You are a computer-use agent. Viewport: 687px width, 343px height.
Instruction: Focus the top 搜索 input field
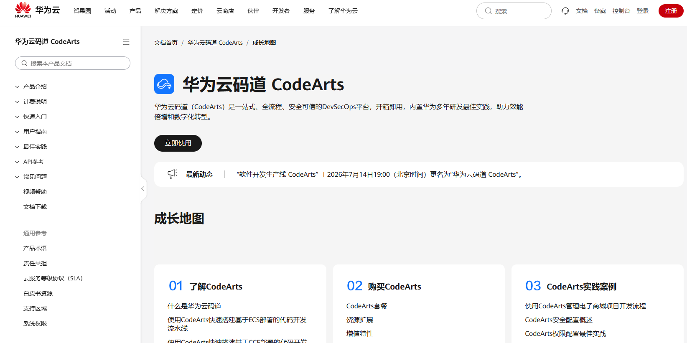[x=514, y=11]
